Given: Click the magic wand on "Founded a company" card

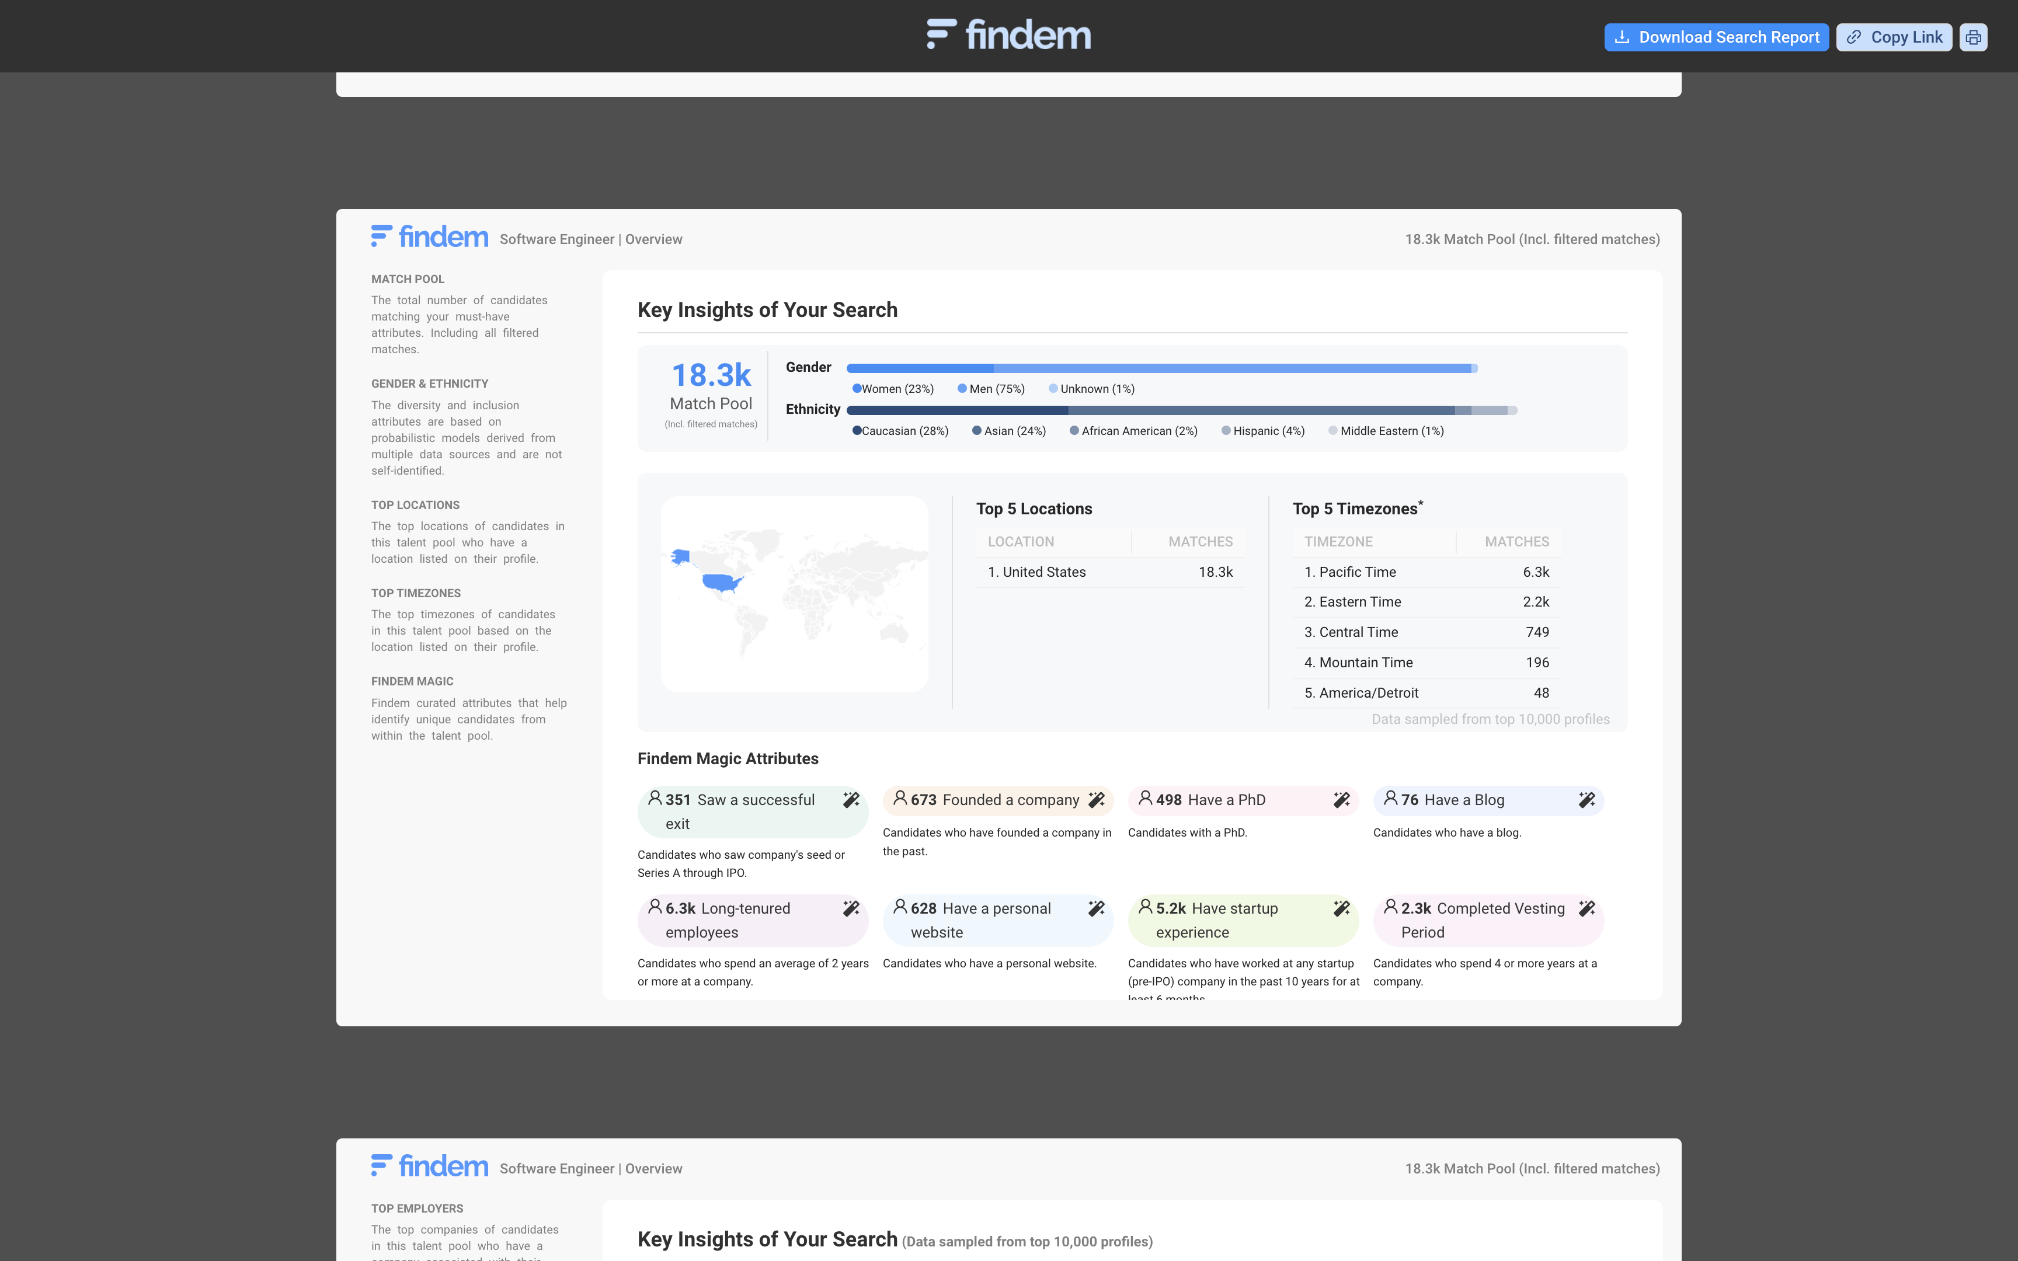Looking at the screenshot, I should click(x=1096, y=799).
